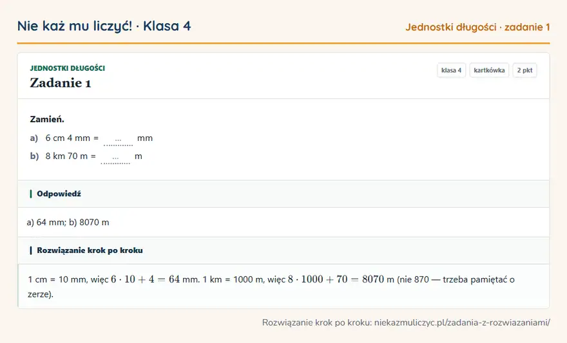The image size is (567, 343).
Task: Click the '2 pkt' tag
Action: (x=524, y=70)
